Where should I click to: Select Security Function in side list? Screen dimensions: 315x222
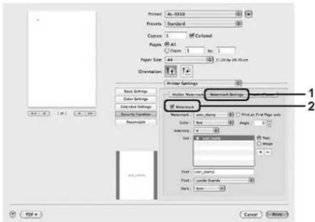[136, 114]
